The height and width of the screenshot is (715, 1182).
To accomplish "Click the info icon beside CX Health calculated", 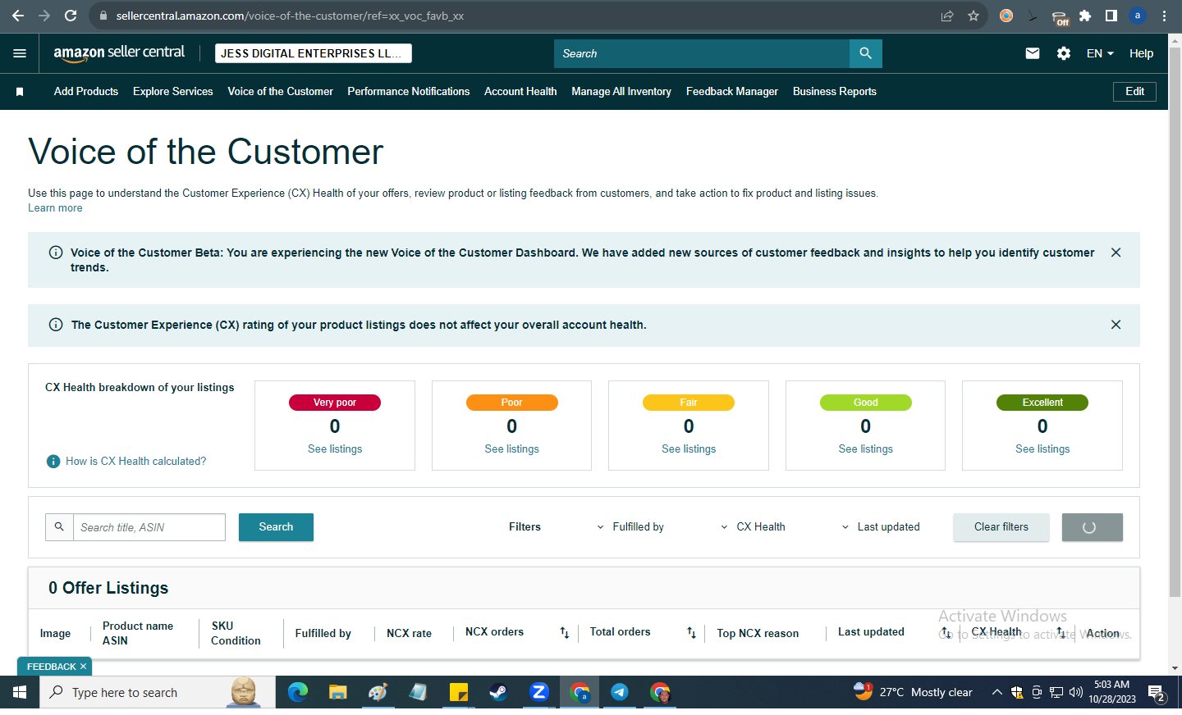I will pyautogui.click(x=53, y=462).
